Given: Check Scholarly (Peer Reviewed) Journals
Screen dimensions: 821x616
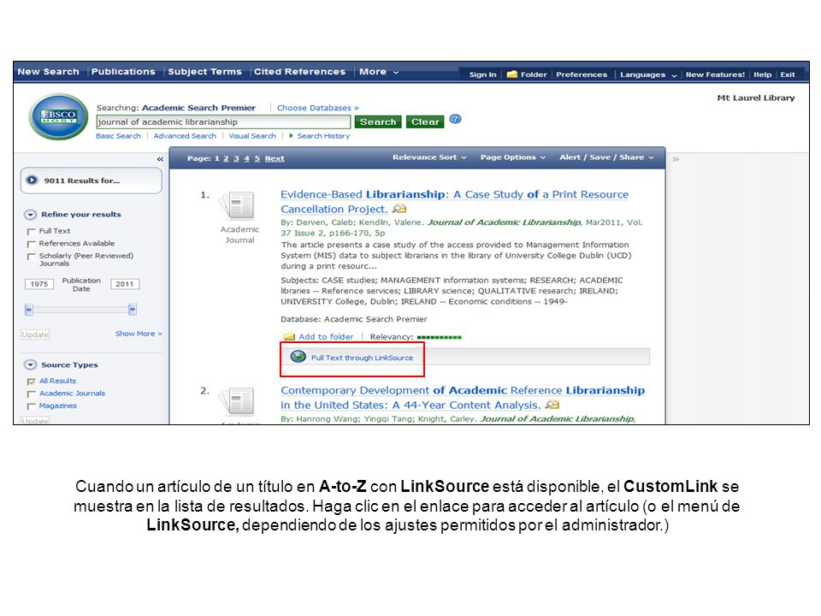Looking at the screenshot, I should pyautogui.click(x=32, y=257).
